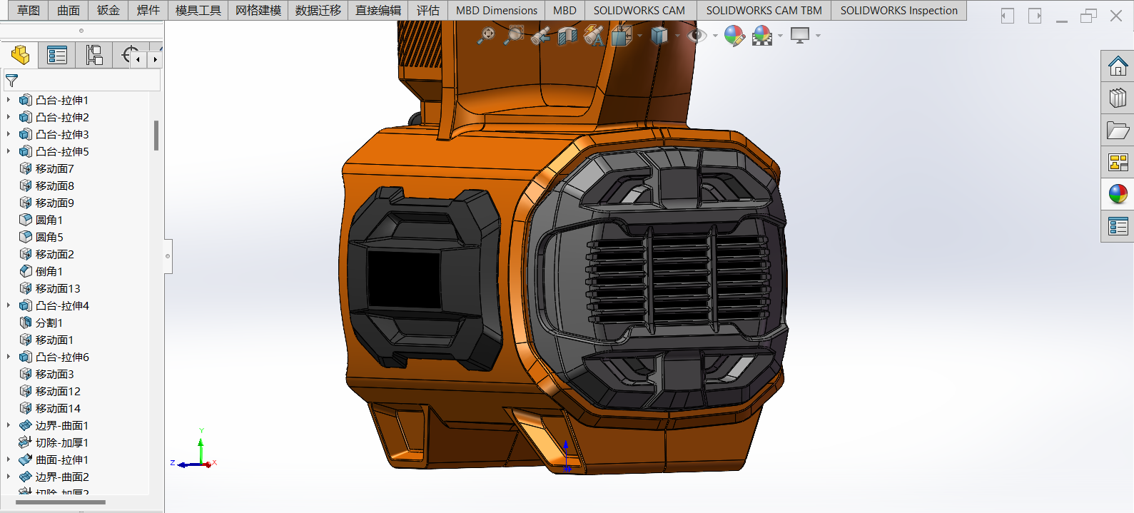Open the View Orientation dropdown arrow
1134x513 pixels.
pos(639,36)
